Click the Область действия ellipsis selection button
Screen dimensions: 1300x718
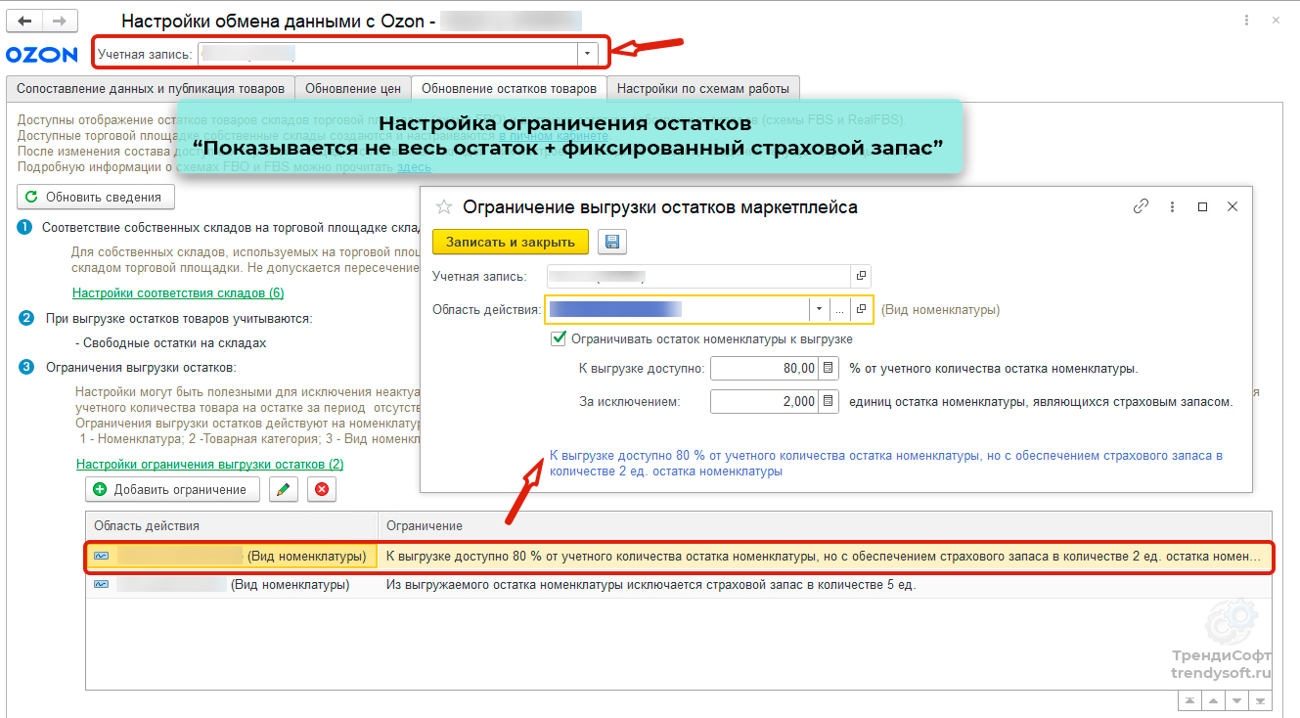click(x=840, y=309)
